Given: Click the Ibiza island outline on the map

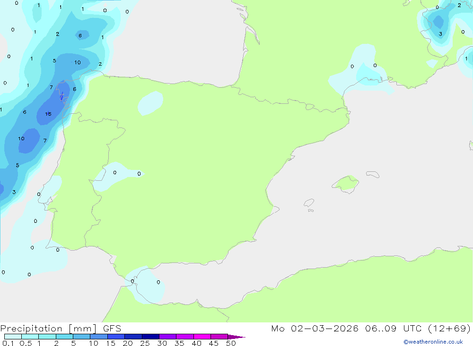Looking at the screenshot, I should point(309,203).
